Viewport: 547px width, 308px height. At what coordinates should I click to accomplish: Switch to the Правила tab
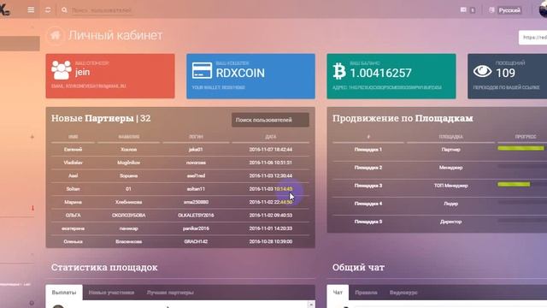coord(366,293)
